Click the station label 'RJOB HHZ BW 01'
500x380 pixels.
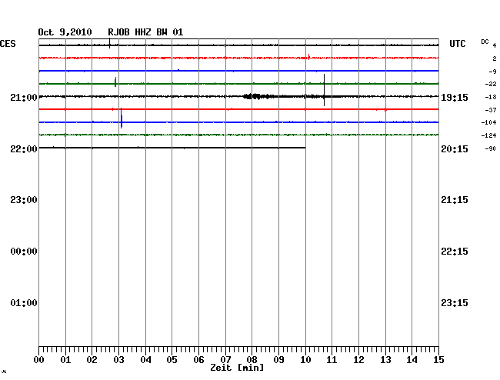point(145,32)
